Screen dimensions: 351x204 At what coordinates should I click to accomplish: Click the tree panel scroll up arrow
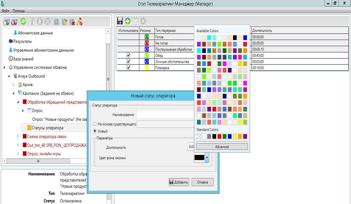pyautogui.click(x=108, y=31)
